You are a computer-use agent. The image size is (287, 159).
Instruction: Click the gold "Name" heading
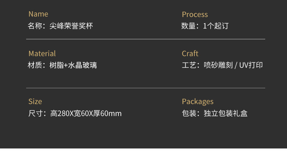click(x=38, y=14)
